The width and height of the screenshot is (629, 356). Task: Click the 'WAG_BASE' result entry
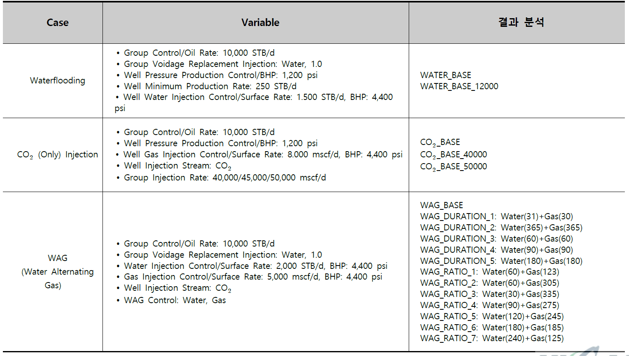[x=441, y=205]
